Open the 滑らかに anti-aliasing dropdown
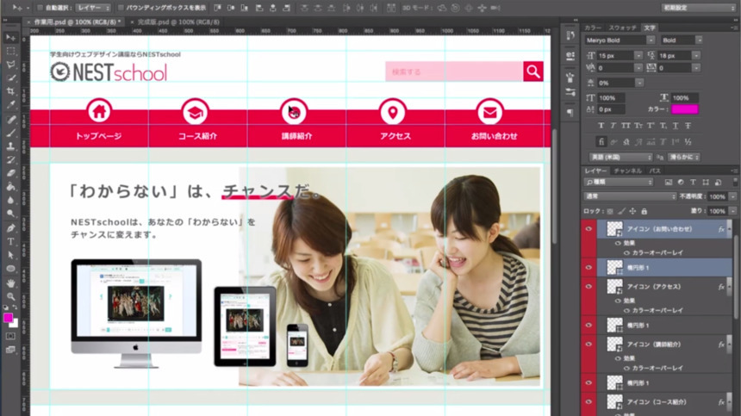The image size is (741, 416). coord(683,158)
